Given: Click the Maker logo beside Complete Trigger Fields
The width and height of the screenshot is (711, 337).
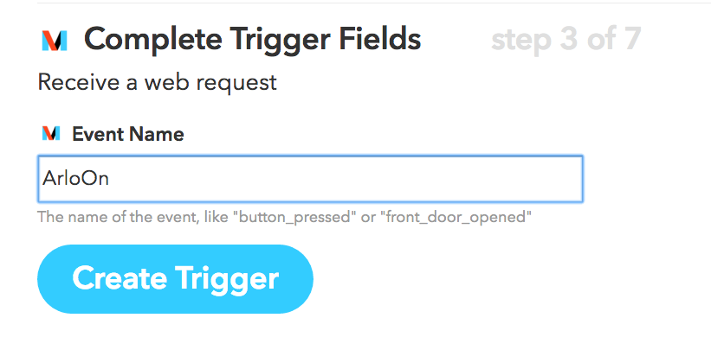Looking at the screenshot, I should 54,41.
